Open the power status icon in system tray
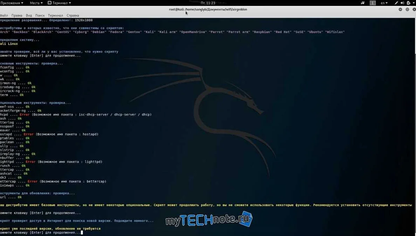The image size is (416, 236). click(x=408, y=2)
